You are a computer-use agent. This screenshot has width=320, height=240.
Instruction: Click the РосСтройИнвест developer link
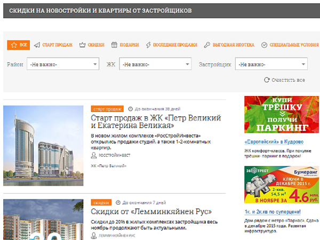pos(114,155)
